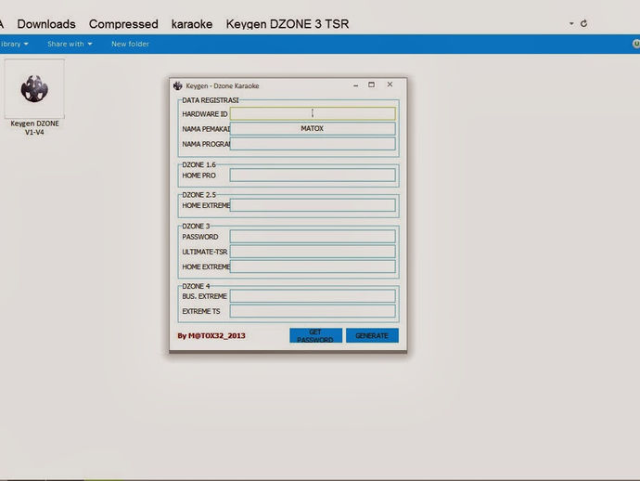Focus the HARDWARE ID input field
This screenshot has width=640, height=481.
[313, 113]
